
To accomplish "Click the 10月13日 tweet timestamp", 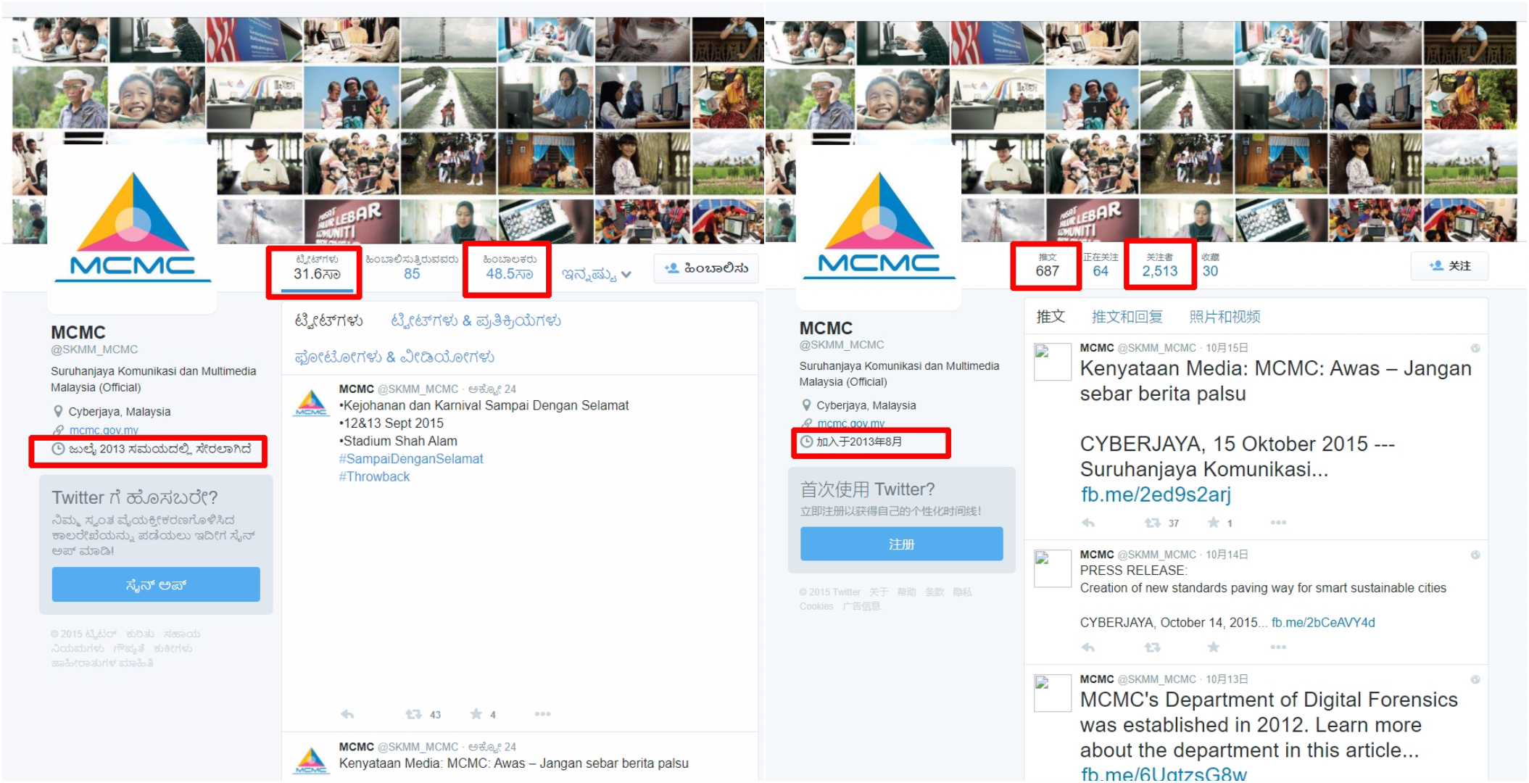I will pyautogui.click(x=1227, y=679).
